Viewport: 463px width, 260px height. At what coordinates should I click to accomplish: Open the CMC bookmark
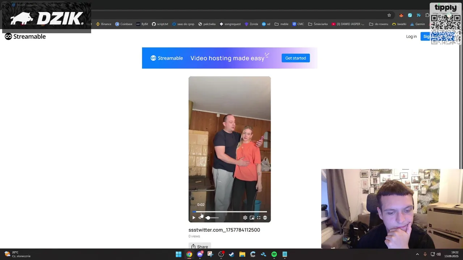pyautogui.click(x=298, y=24)
